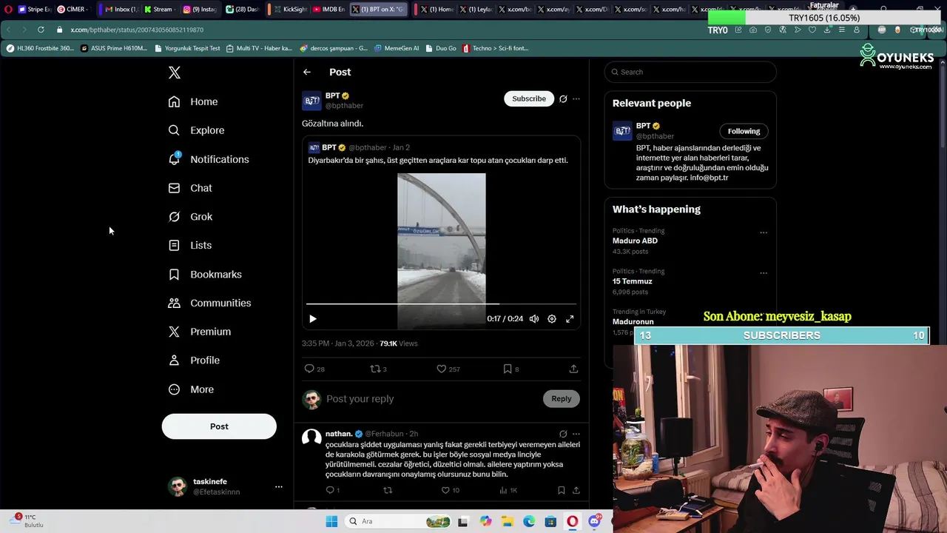Open more options on nathan.'s reply
The width and height of the screenshot is (947, 533).
point(576,434)
